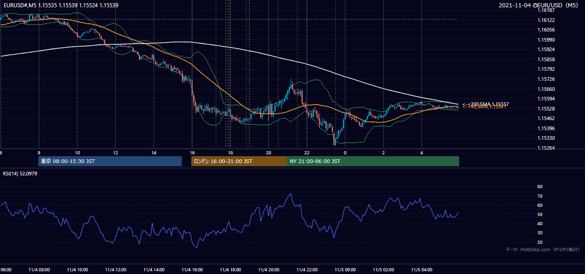Screen dimensions: 585x274
Task: Select the 東京 08:00-15:30 JST session bar
Action: coord(110,161)
